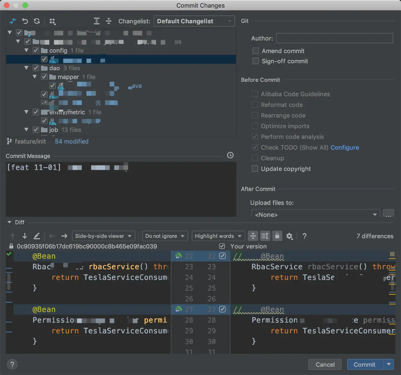Click the Configure link
Screen dimensions: 401x375
coord(344,148)
